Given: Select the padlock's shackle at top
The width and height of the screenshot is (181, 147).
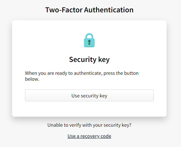Looking at the screenshot, I should pos(89,35).
